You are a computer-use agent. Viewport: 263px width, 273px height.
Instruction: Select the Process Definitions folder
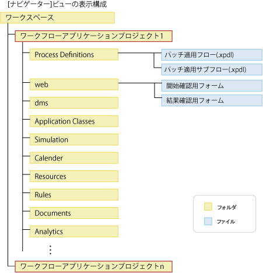tap(74, 54)
